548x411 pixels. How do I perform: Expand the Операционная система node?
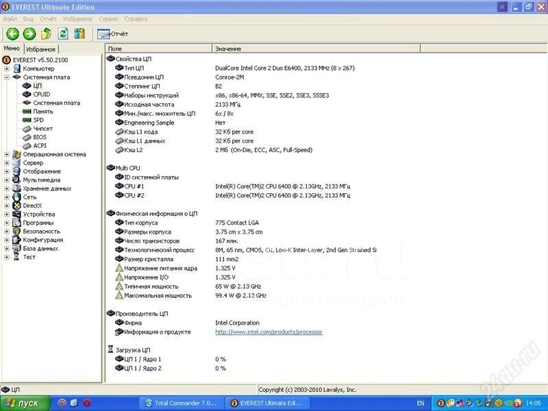click(x=7, y=155)
